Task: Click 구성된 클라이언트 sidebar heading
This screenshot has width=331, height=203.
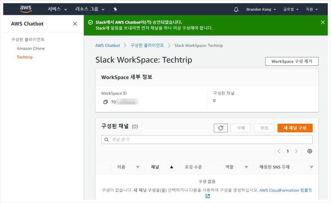Action: pyautogui.click(x=28, y=40)
